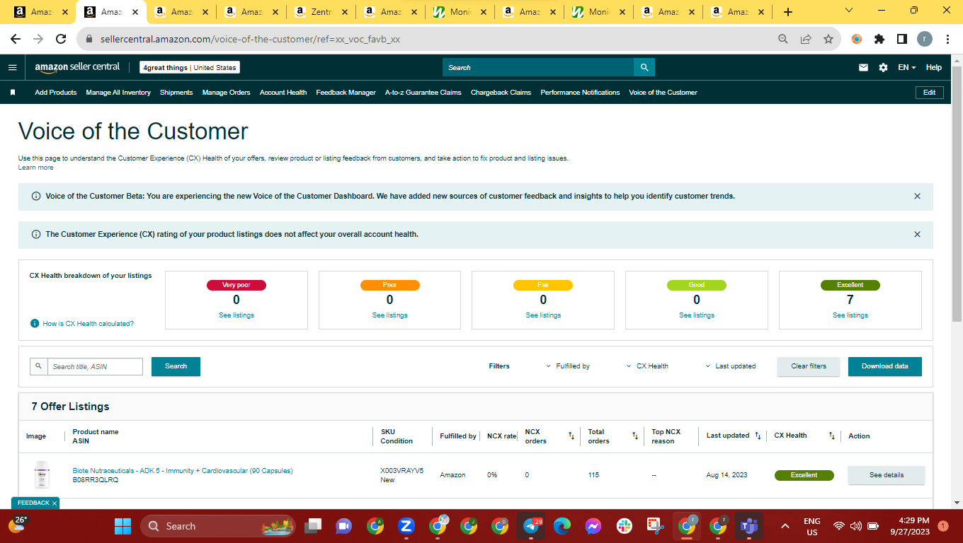Image resolution: width=963 pixels, height=543 pixels.
Task: Dismiss the Voice of the Customer Beta banner
Action: [918, 196]
